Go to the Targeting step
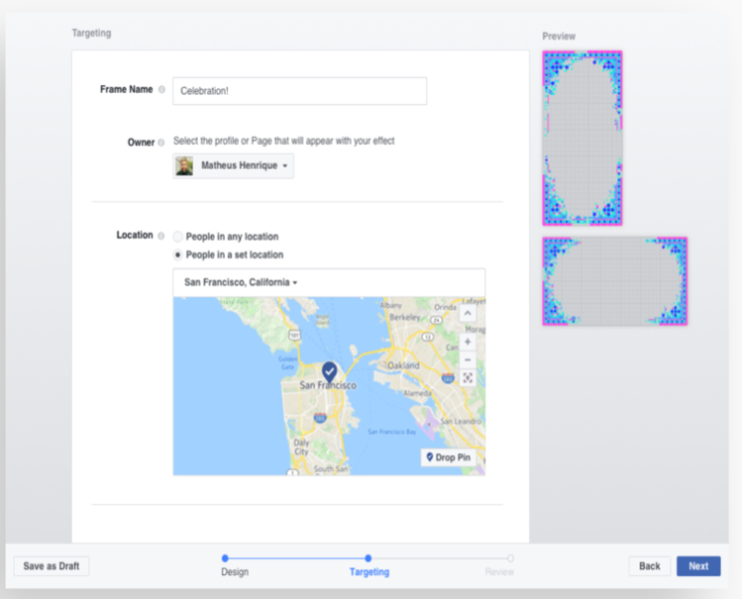The height and width of the screenshot is (599, 742). tap(370, 572)
